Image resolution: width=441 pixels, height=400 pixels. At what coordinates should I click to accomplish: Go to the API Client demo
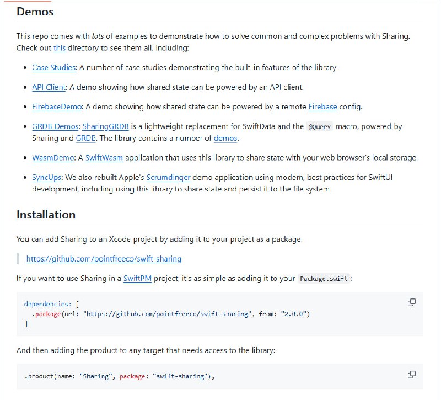tap(49, 87)
